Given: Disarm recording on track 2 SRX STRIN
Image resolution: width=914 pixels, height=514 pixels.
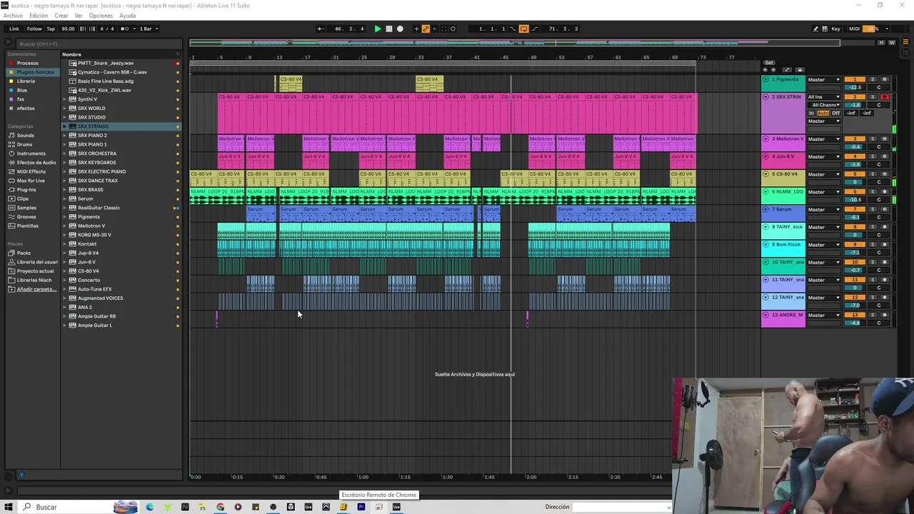Looking at the screenshot, I should (x=884, y=96).
